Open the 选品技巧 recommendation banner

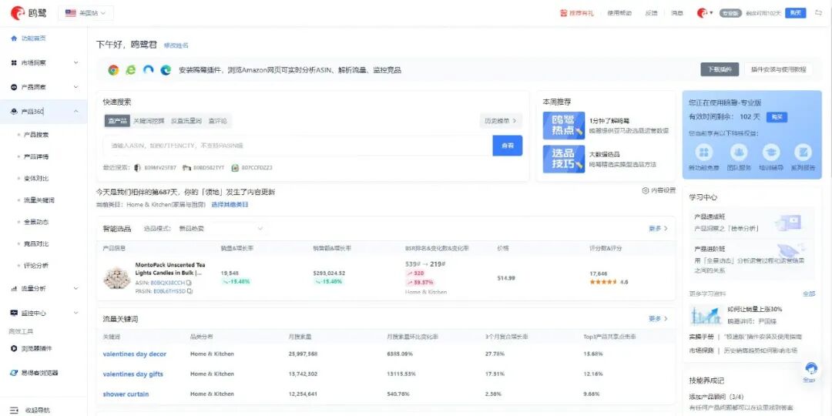[563, 159]
